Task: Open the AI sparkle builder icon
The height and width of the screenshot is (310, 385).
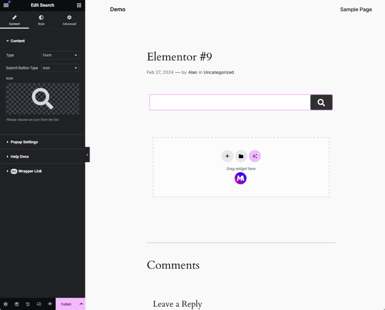Action: coord(255,156)
